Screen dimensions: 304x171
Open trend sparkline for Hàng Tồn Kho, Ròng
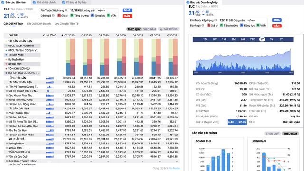point(49,100)
